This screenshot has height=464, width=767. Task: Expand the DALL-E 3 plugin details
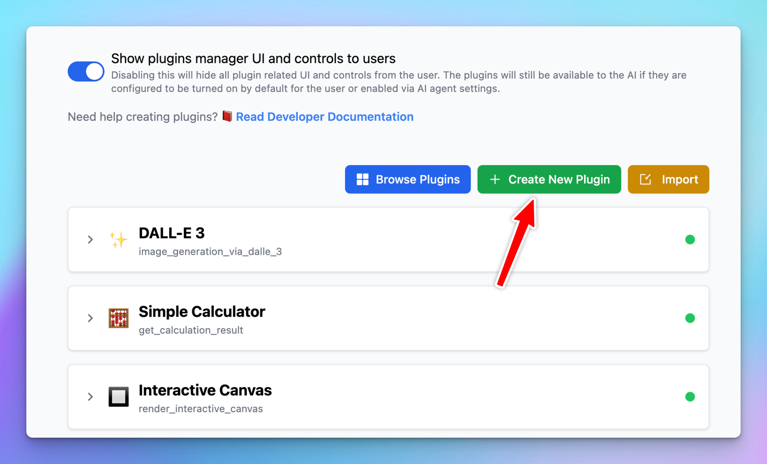tap(90, 239)
